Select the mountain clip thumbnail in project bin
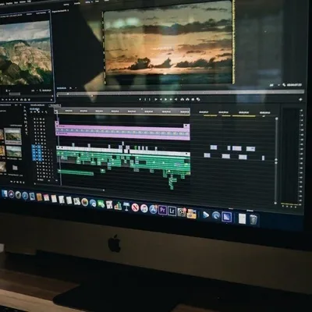This screenshot has width=312, height=312. click(x=12, y=136)
